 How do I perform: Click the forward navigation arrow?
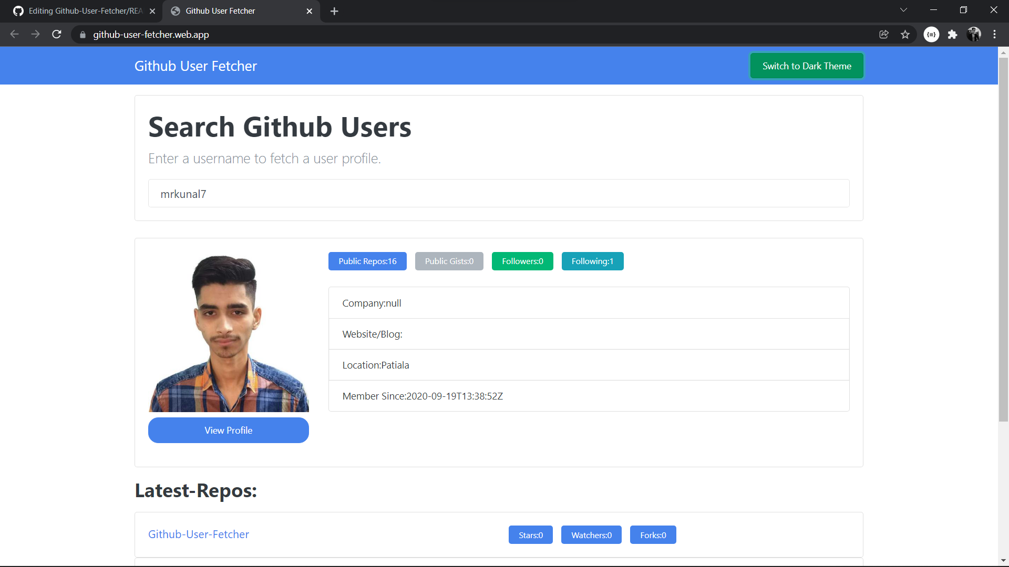pos(35,34)
